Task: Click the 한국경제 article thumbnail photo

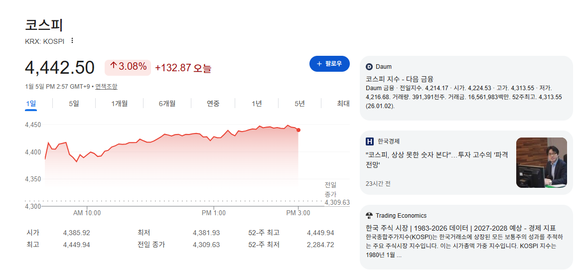Action: click(x=542, y=163)
